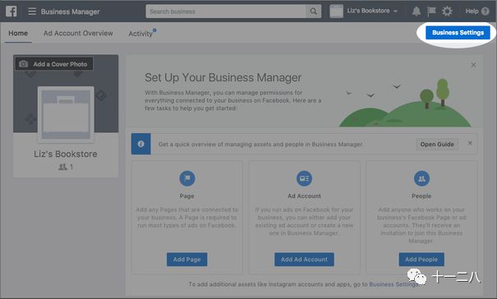Image resolution: width=497 pixels, height=299 pixels.
Task: Click the Add People button
Action: [x=421, y=260]
